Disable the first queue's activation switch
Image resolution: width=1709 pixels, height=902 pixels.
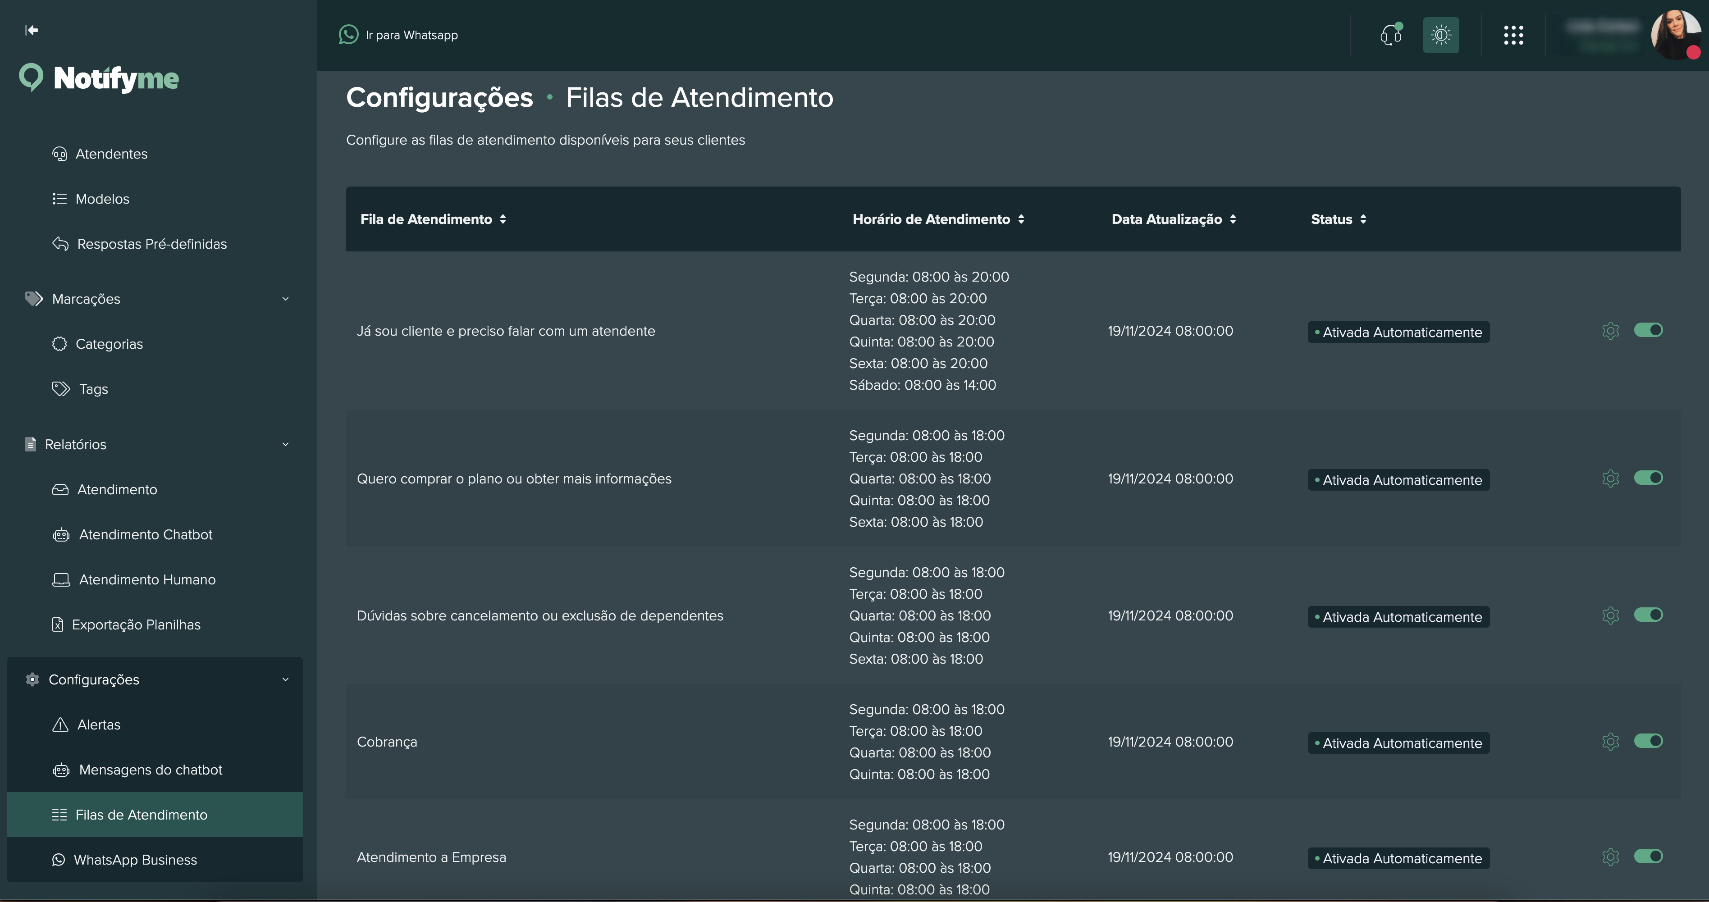(1650, 330)
